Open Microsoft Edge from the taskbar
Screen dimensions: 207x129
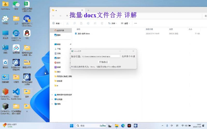[x=123, y=126]
